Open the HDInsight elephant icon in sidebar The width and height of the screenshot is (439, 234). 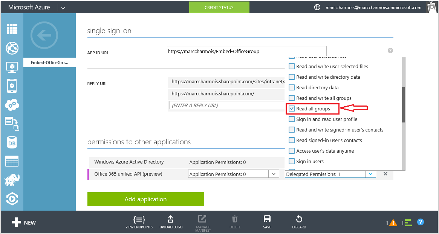point(12,180)
